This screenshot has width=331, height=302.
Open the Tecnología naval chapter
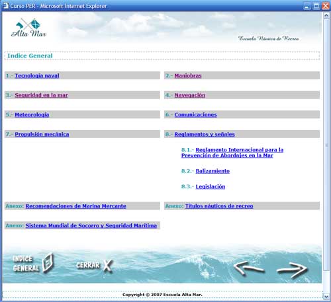pos(37,75)
